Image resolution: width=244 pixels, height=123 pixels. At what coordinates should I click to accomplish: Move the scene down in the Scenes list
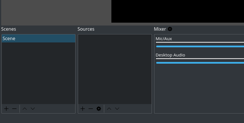pos(33,109)
